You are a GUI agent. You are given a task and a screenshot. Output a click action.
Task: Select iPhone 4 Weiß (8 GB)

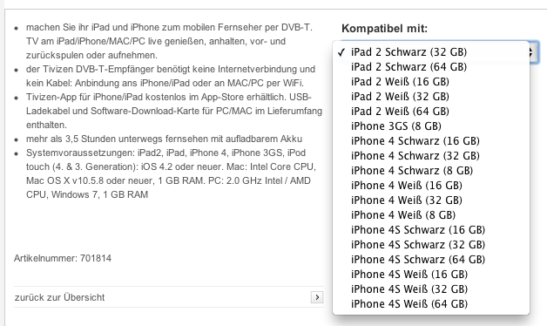click(x=431, y=215)
